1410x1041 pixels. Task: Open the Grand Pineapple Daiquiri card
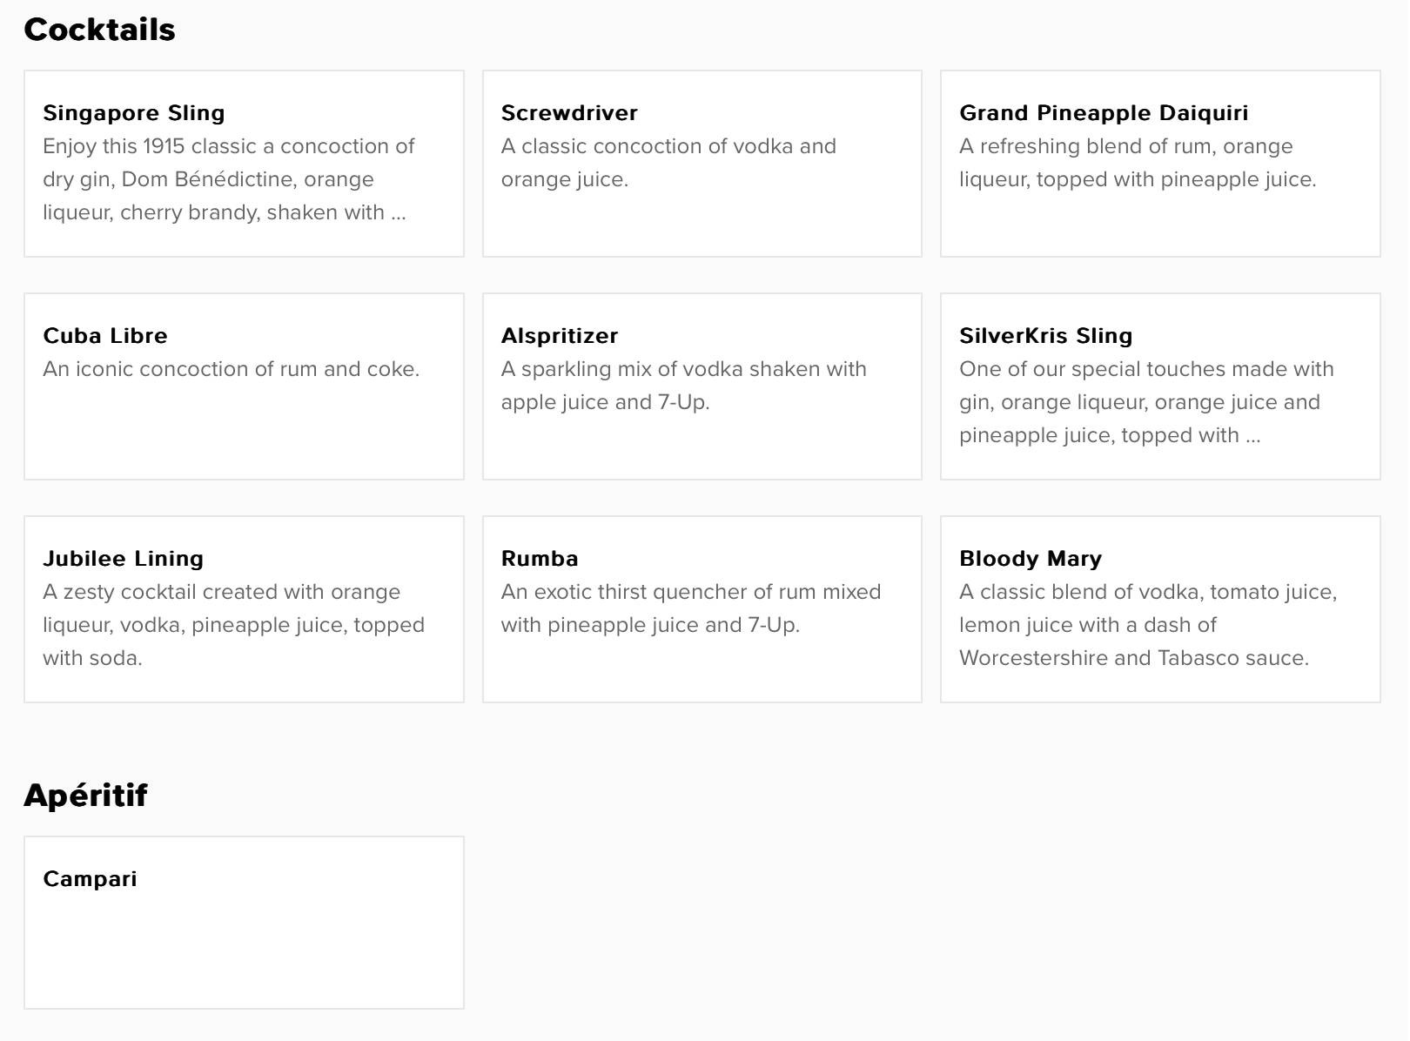coord(1160,164)
